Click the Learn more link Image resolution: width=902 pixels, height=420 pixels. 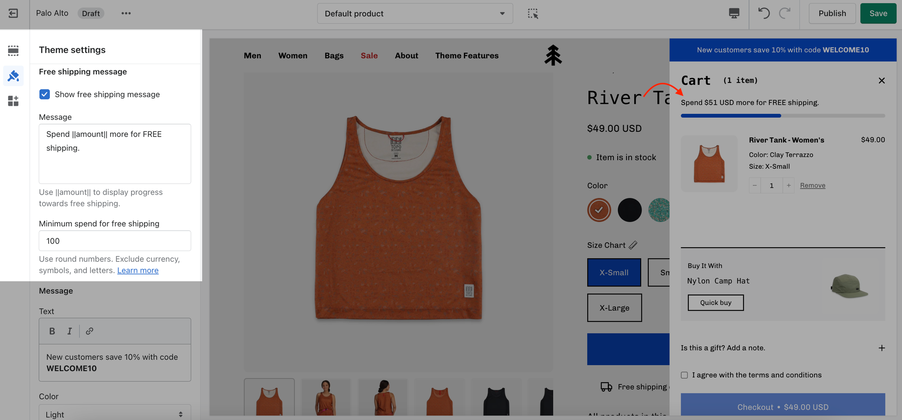click(138, 270)
